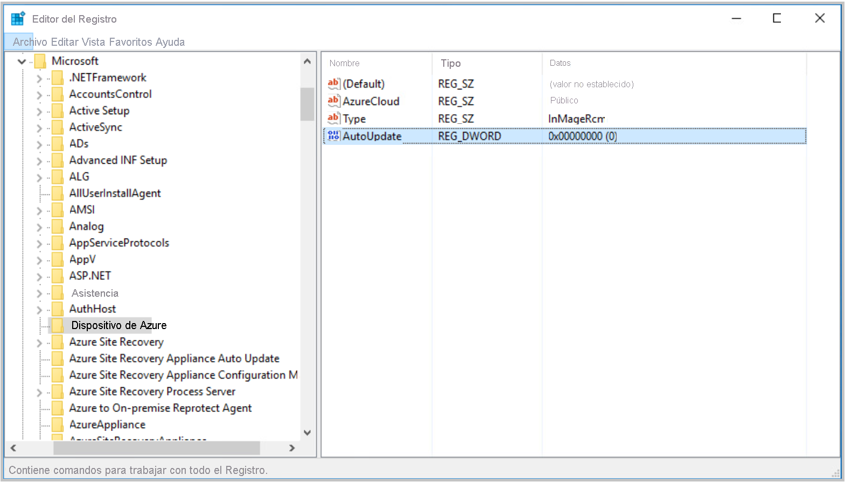Expand the AccountsControl key

(x=39, y=95)
